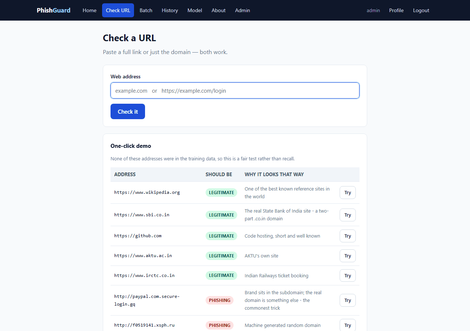Click the 'AKTU's own site' description
Screen dimensions: 470x331
point(261,256)
